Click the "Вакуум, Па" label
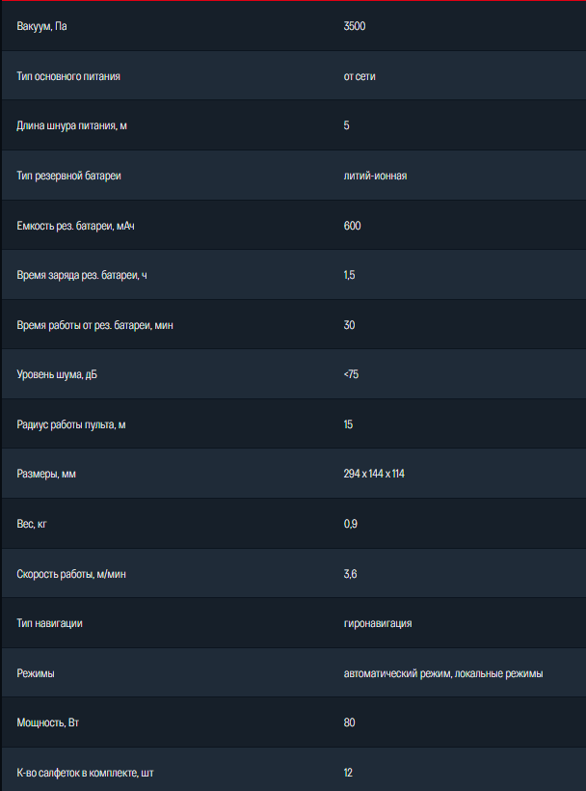Screen dimensions: 586x791 tap(42, 26)
